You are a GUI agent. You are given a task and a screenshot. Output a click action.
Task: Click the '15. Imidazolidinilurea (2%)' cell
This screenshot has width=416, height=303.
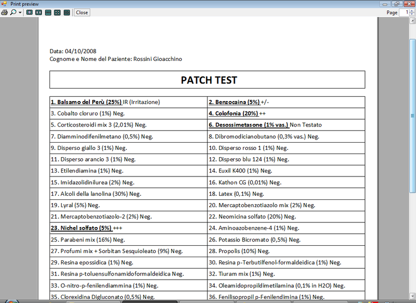click(128, 182)
